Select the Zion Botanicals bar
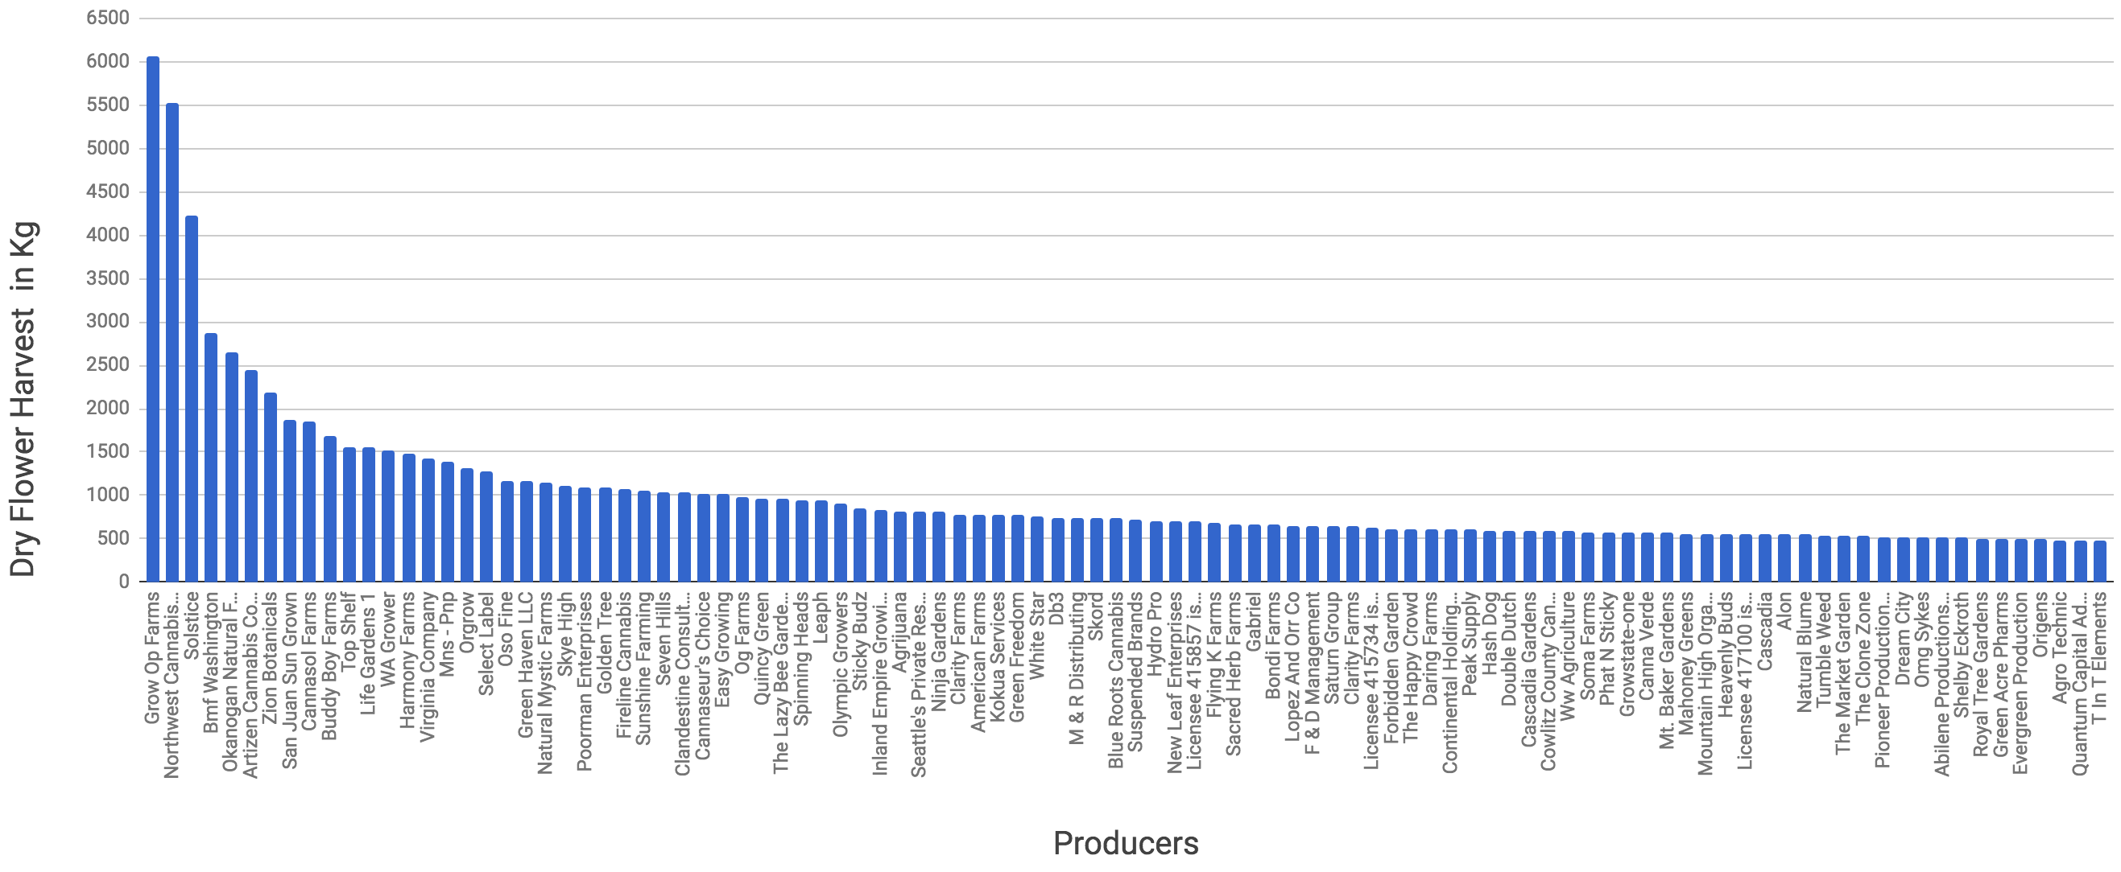The height and width of the screenshot is (872, 2121). click(x=270, y=487)
